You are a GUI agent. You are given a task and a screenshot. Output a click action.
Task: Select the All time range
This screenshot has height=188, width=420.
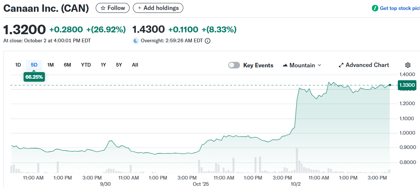135,65
